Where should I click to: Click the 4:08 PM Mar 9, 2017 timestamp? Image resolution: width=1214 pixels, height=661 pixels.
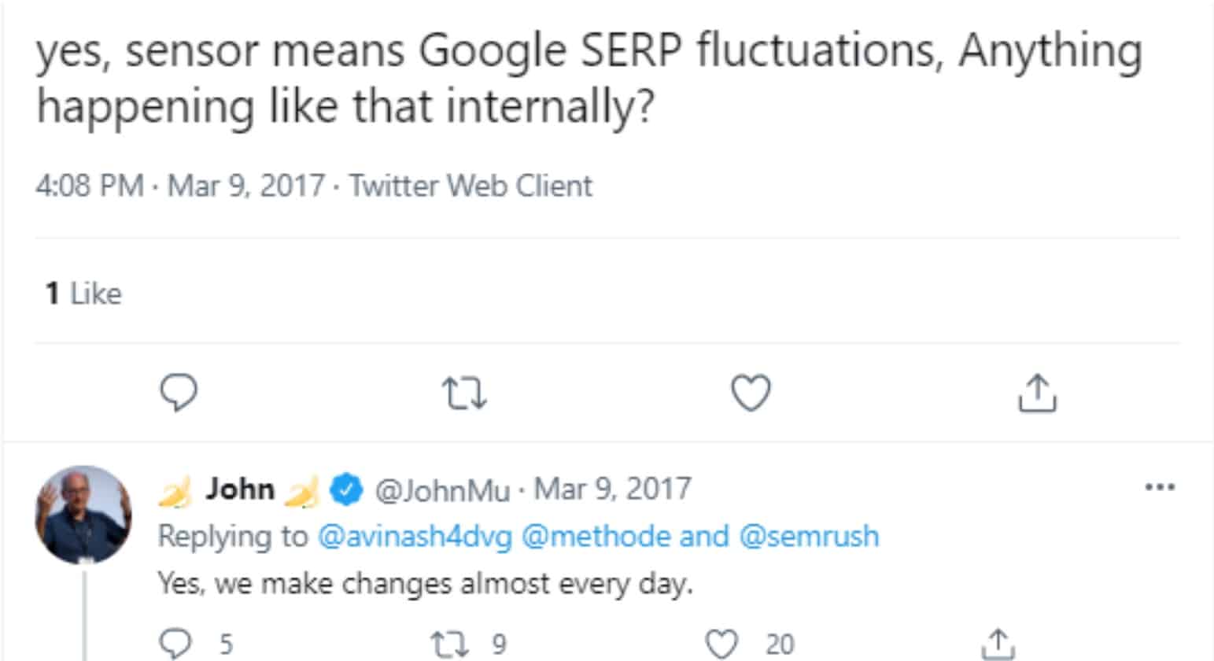pyautogui.click(x=179, y=186)
